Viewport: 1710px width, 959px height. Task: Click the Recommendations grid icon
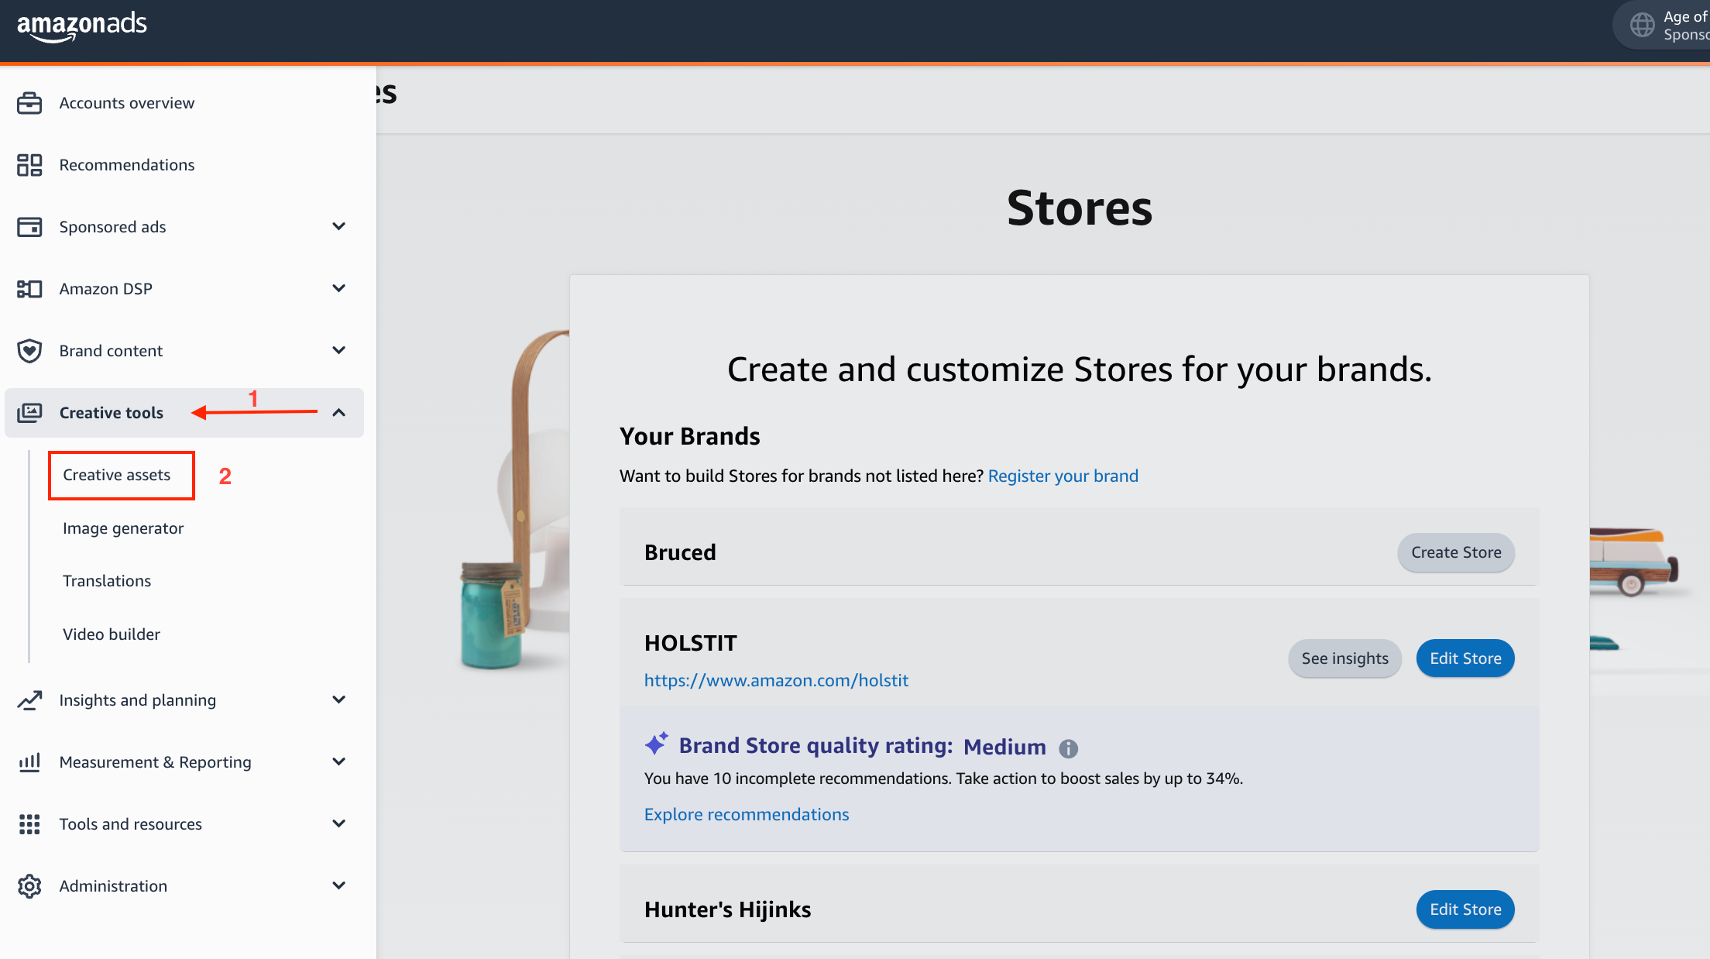click(x=29, y=165)
